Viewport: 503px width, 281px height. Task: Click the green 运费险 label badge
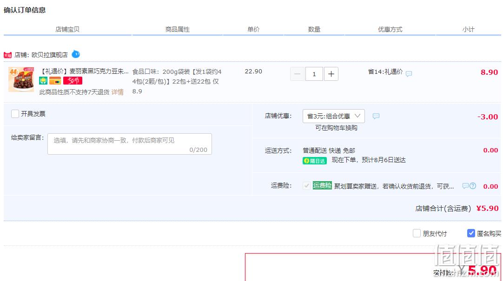(322, 185)
